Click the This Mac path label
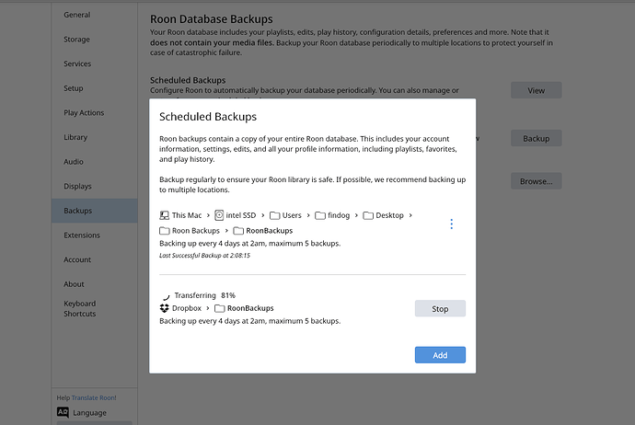 (x=187, y=215)
